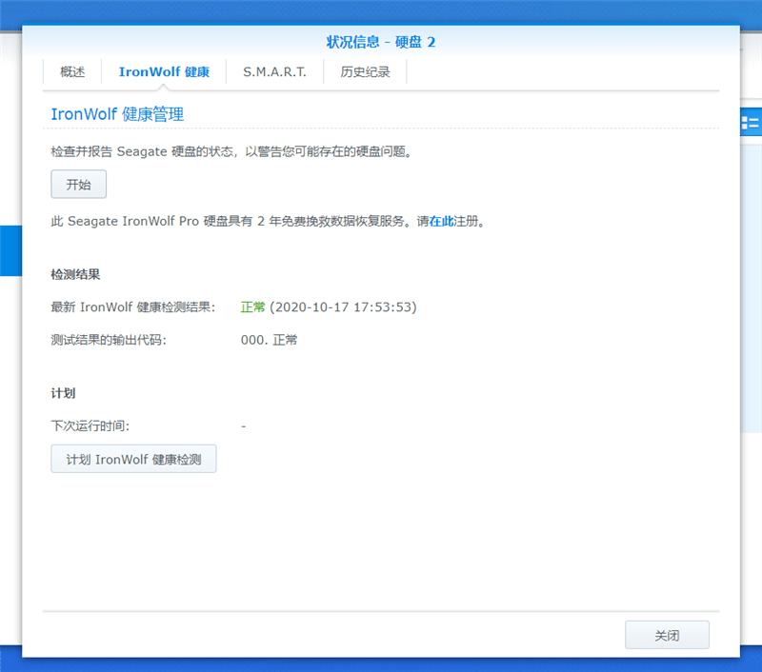Select the IronWolf 健康 tab

click(x=164, y=71)
